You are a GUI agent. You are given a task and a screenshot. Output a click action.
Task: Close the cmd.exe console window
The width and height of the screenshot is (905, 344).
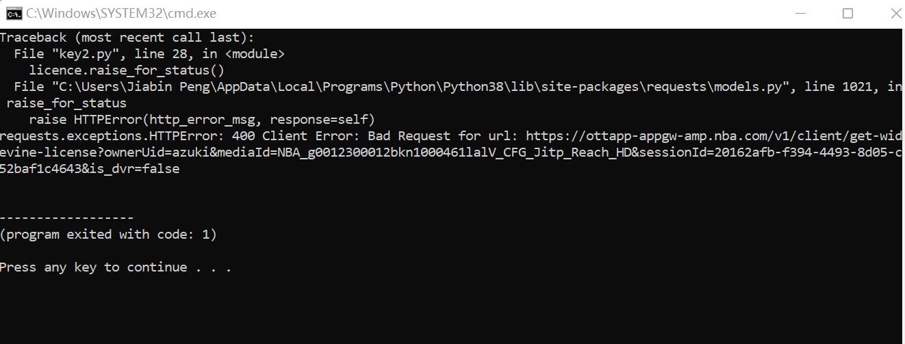[895, 13]
